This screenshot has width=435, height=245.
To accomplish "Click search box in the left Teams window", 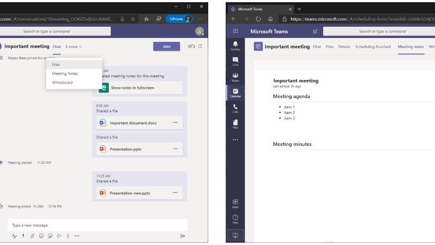I will (55, 31).
